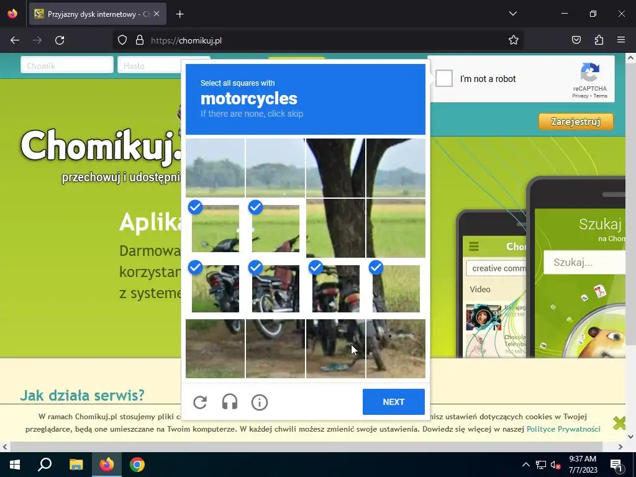This screenshot has height=477, width=636.
Task: Click the Jak działa serwis? heading
Action: (x=83, y=395)
